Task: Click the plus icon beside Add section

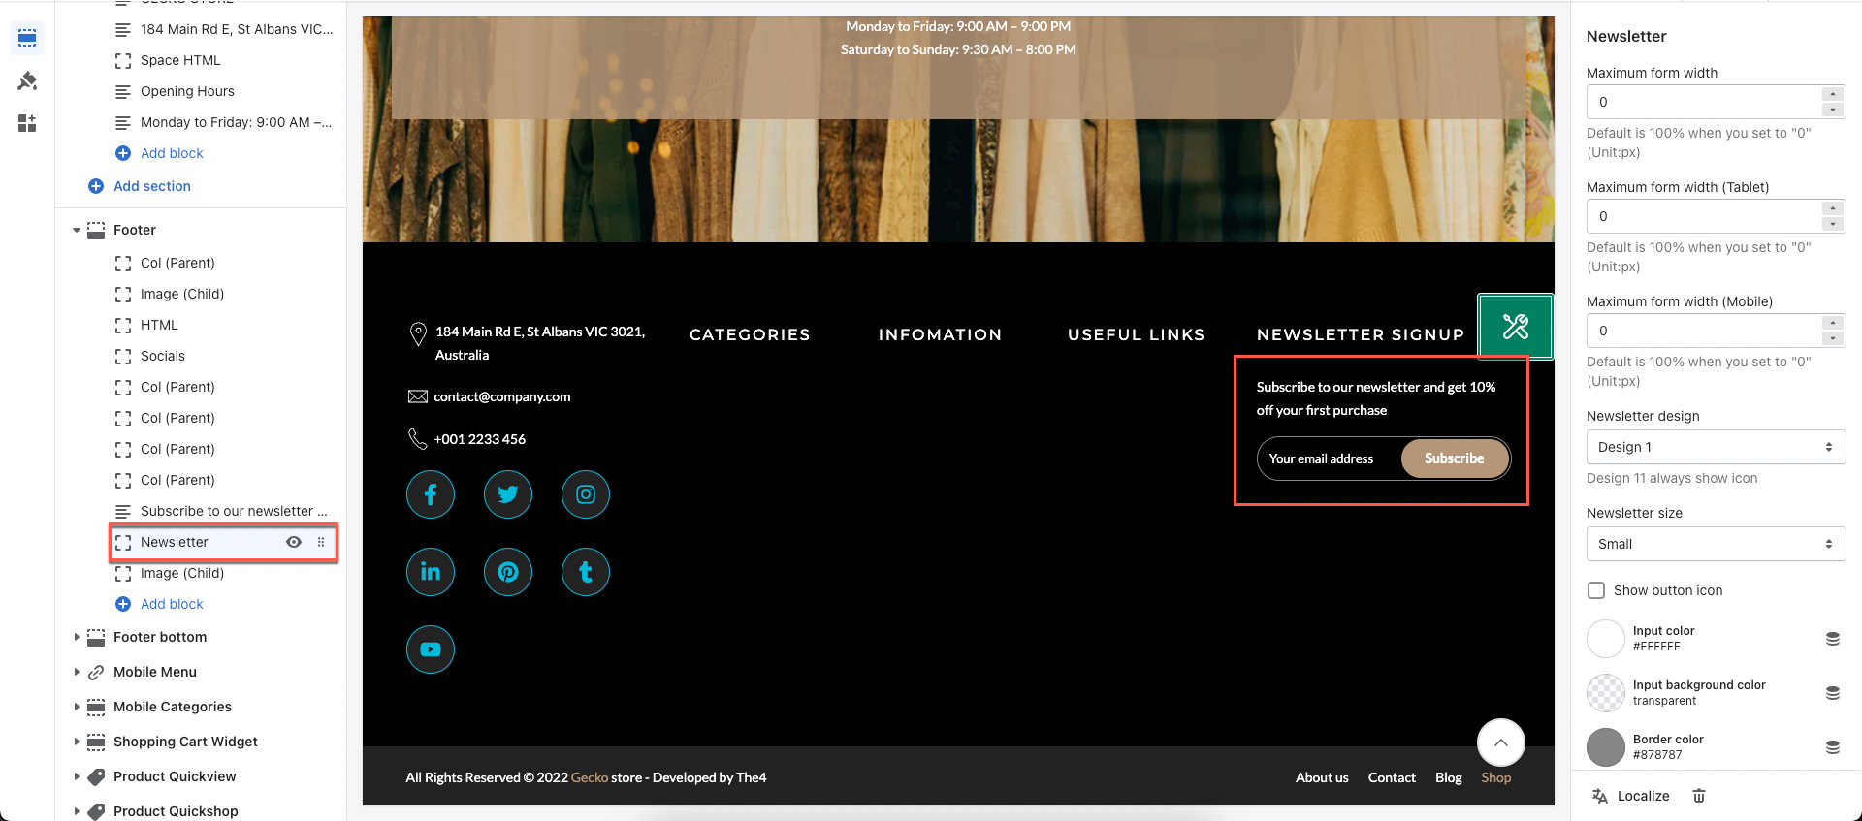Action: pos(96,186)
